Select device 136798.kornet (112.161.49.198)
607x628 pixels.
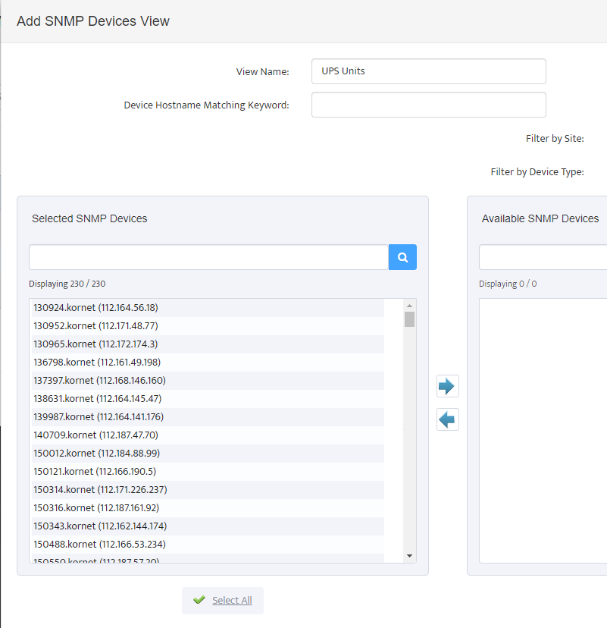click(x=208, y=363)
